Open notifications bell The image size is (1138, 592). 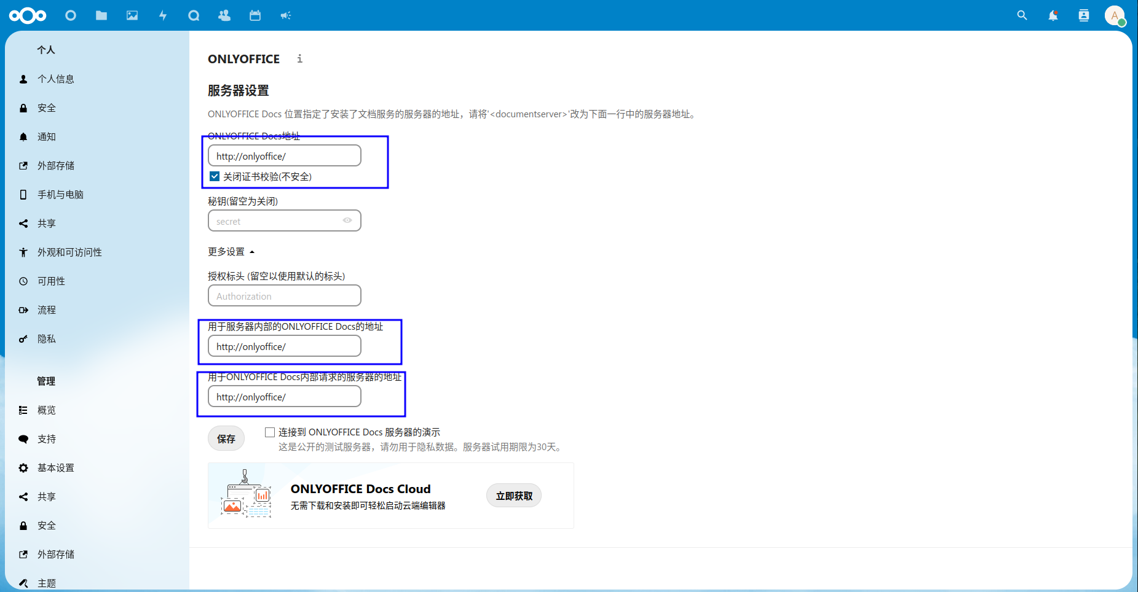click(1053, 15)
